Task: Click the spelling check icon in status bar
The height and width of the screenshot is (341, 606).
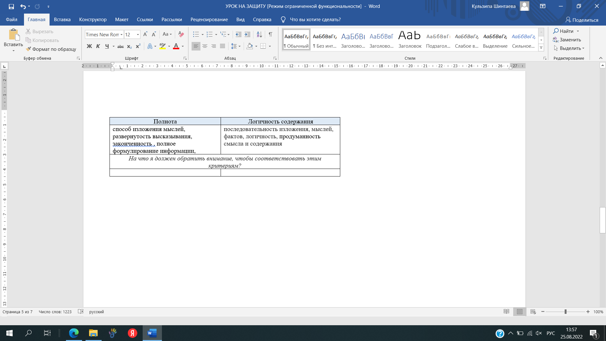Action: [80, 312]
